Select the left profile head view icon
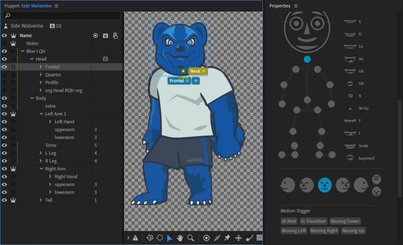This screenshot has width=403, height=245. pyautogui.click(x=288, y=185)
